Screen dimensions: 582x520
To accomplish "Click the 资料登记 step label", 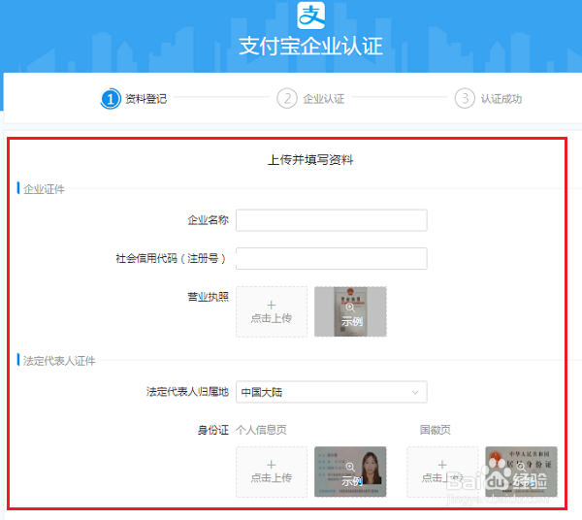I will coord(145,99).
